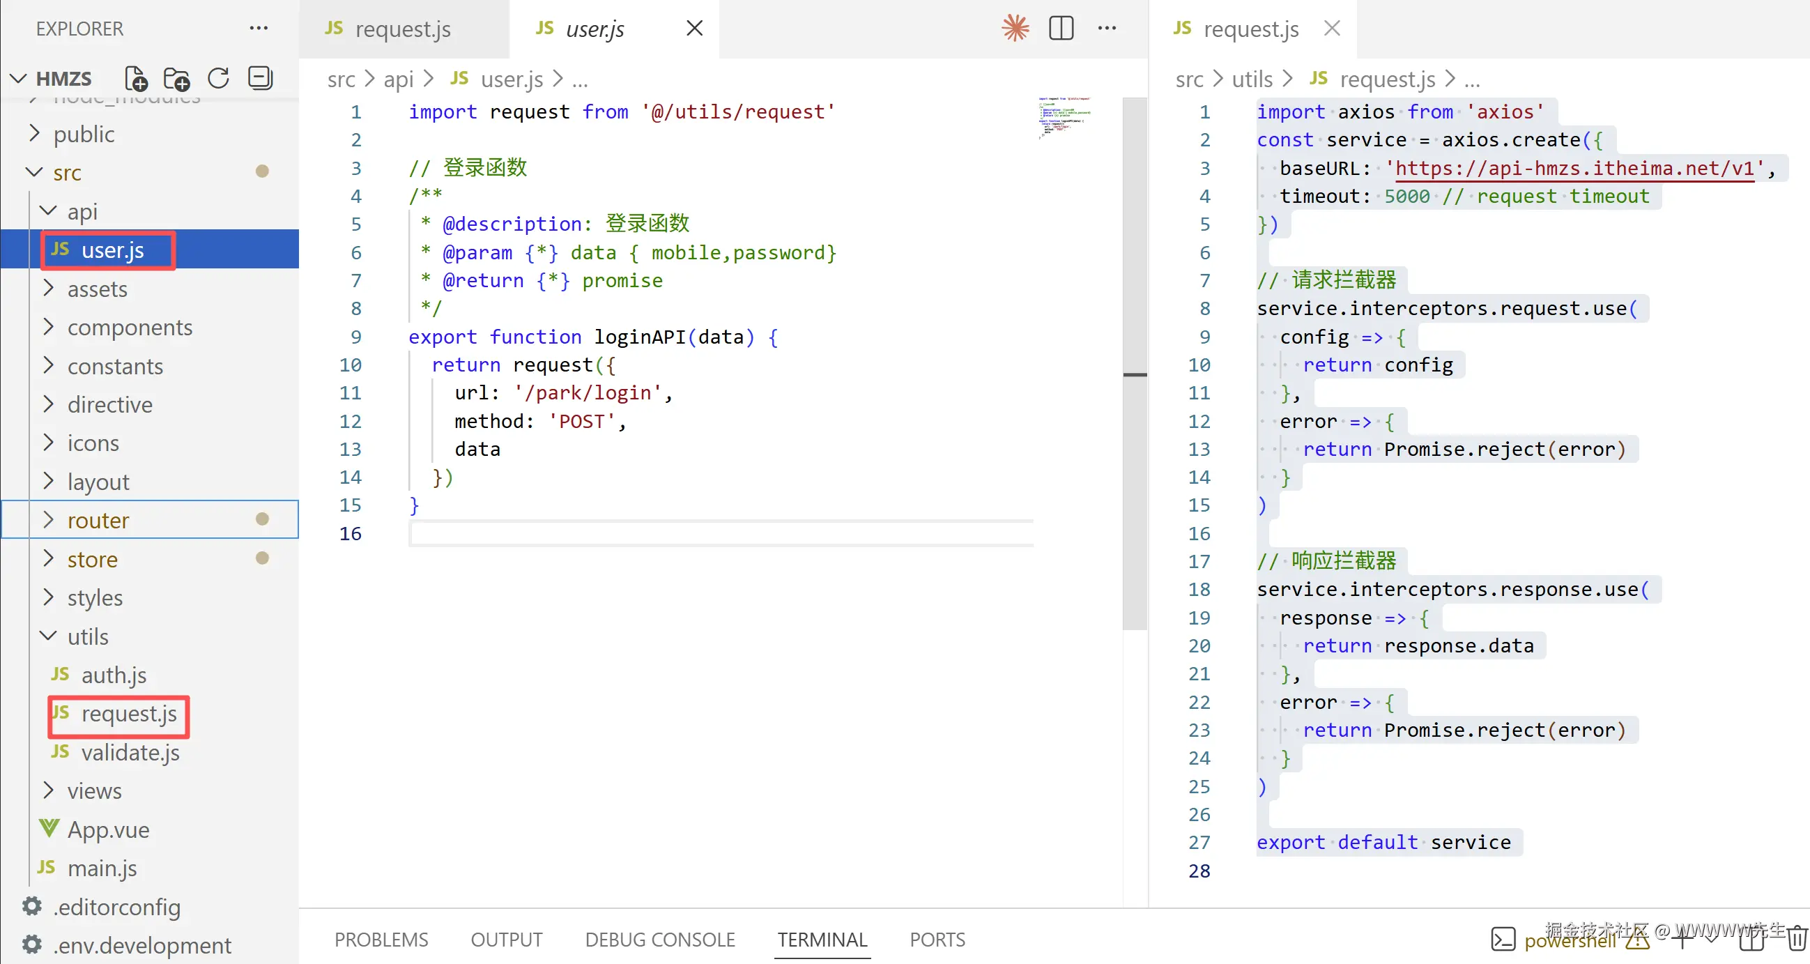Collapse the HMZS project section
This screenshot has width=1810, height=964.
click(x=19, y=78)
